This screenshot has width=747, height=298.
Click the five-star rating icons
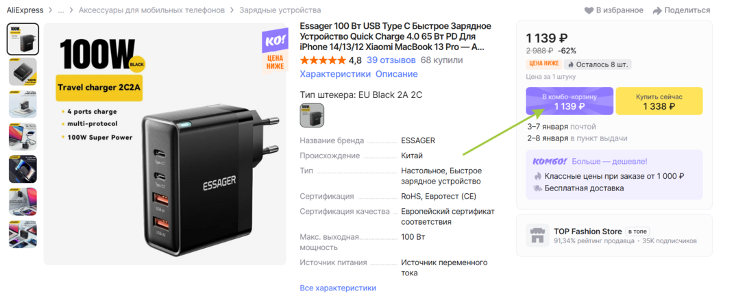coord(323,60)
